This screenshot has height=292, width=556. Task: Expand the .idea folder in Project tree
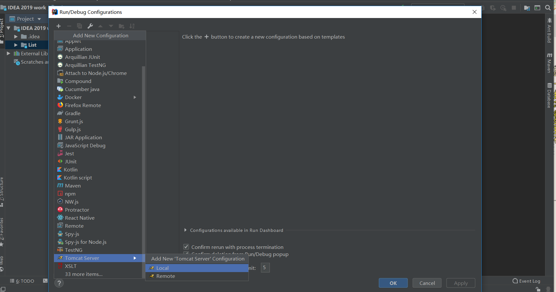click(x=16, y=37)
